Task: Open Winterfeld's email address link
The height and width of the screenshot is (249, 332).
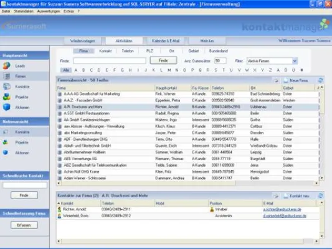Action: point(285,216)
